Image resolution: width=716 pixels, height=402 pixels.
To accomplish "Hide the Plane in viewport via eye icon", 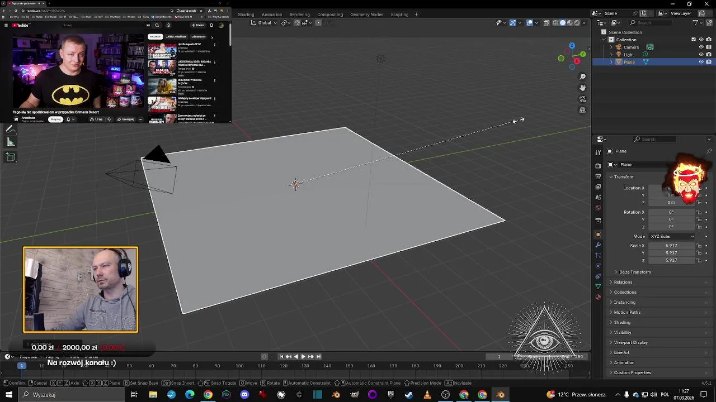I will coord(701,62).
